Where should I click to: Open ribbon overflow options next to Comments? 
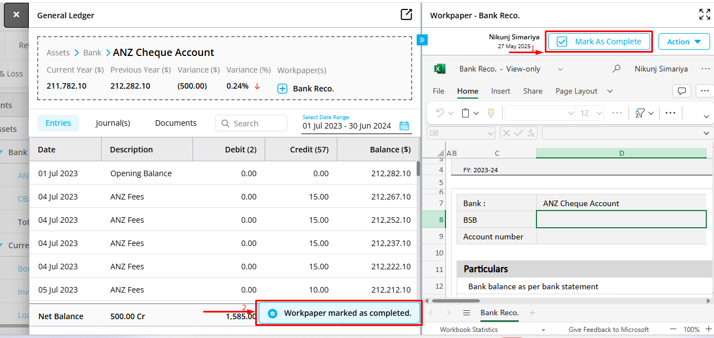point(705,91)
